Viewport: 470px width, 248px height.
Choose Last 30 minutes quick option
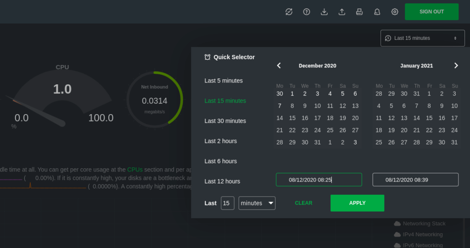(225, 121)
